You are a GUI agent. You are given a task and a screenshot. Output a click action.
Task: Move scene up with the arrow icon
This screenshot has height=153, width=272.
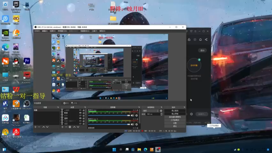click(x=44, y=127)
